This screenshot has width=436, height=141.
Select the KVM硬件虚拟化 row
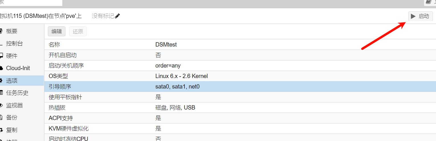click(x=240, y=129)
